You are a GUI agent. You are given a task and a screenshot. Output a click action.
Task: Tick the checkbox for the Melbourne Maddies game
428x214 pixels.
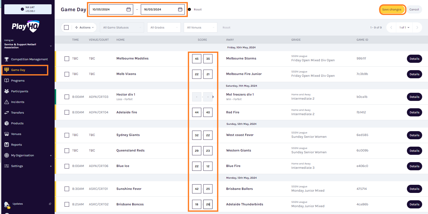67,59
